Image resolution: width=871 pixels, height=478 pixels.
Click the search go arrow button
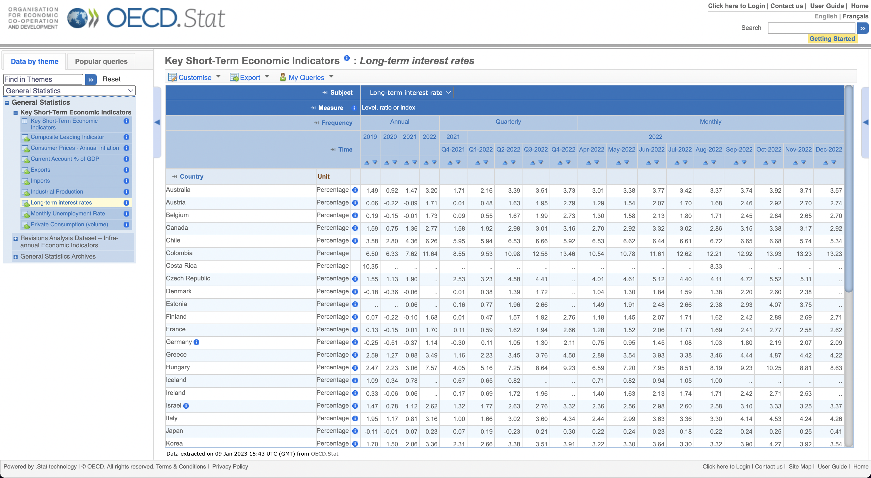point(863,28)
